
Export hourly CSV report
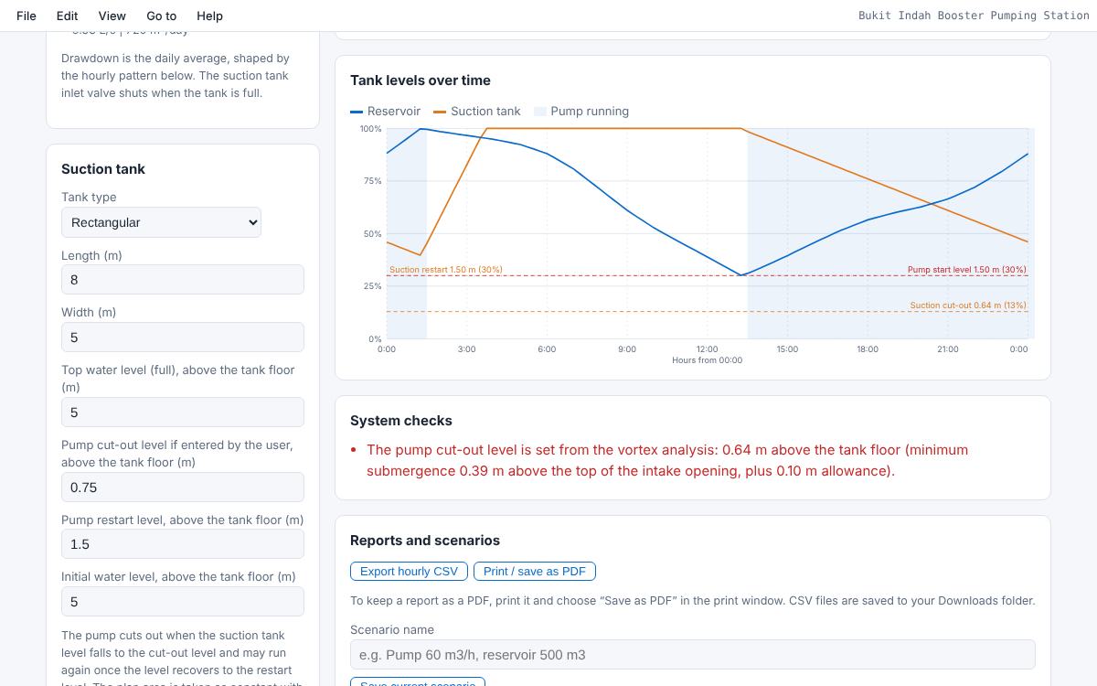(x=409, y=571)
